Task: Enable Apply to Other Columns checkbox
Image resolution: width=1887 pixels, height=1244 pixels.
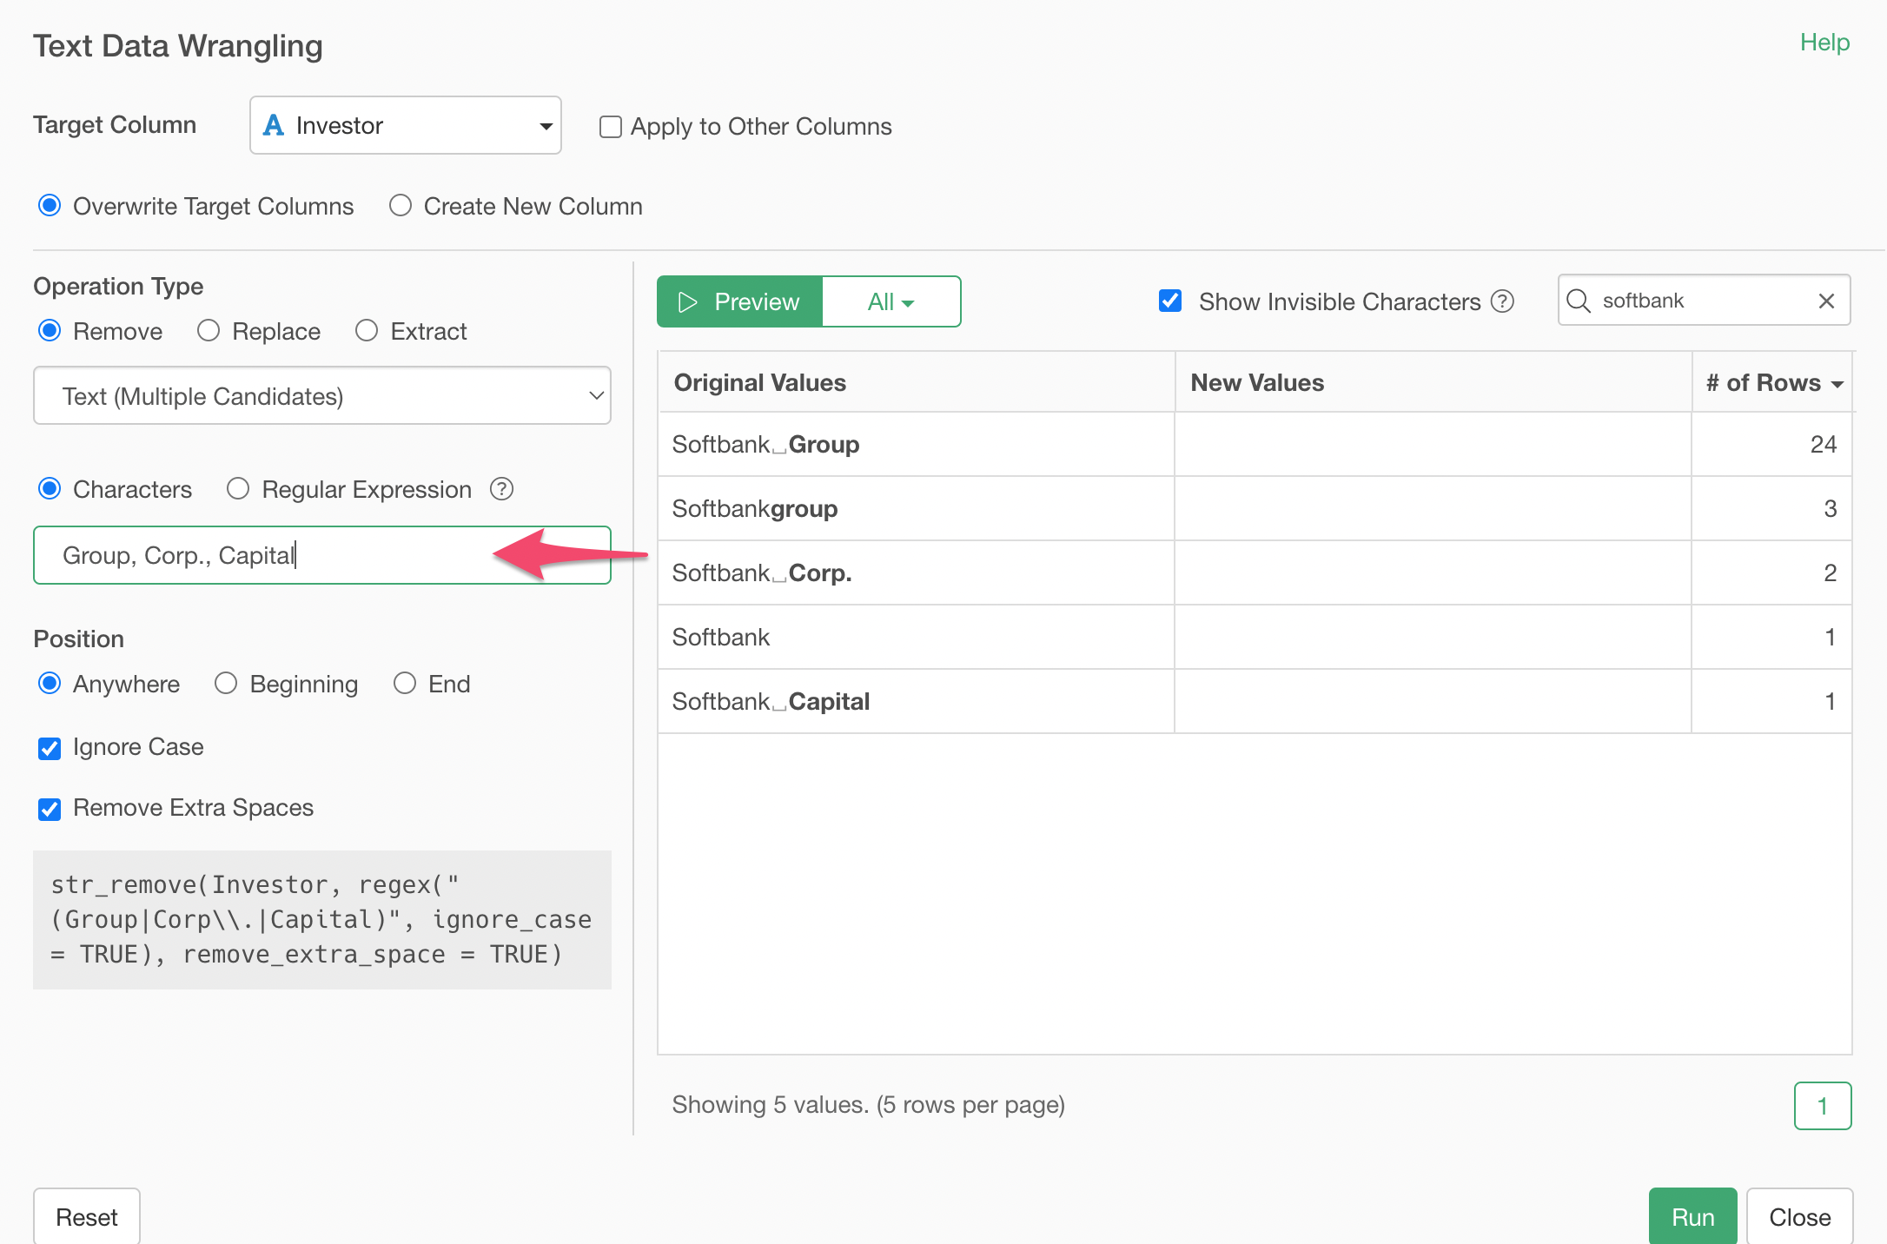Action: 611,127
